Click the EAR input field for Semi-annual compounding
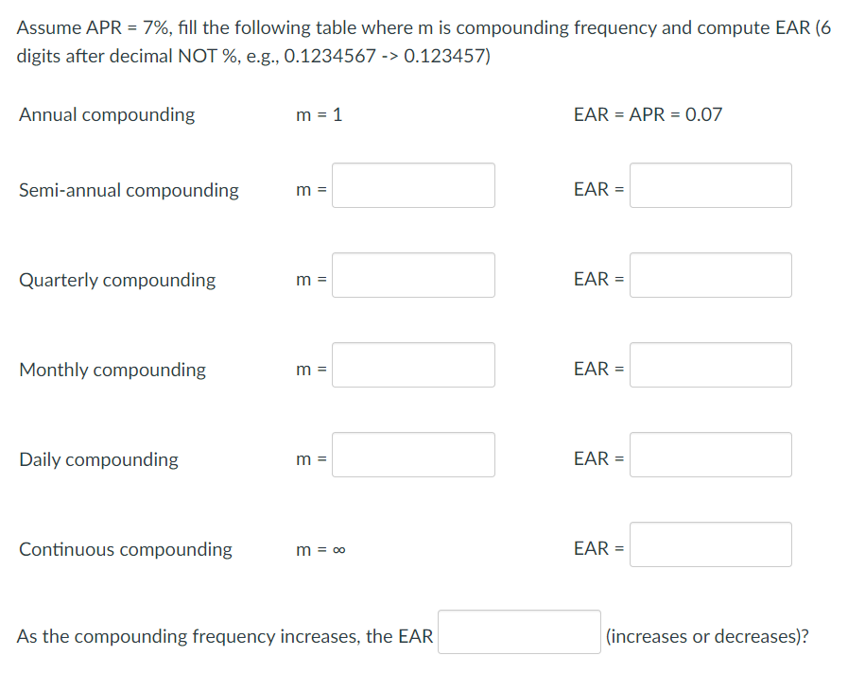The width and height of the screenshot is (865, 690). click(710, 185)
